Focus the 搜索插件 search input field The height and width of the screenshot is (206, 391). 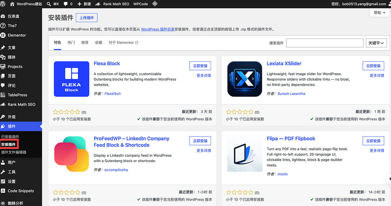(x=325, y=43)
